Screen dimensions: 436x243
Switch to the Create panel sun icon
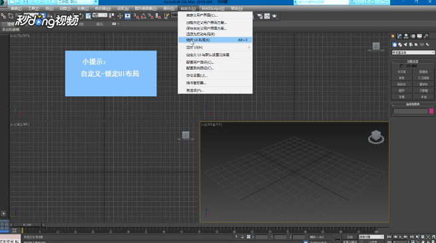coord(393,36)
